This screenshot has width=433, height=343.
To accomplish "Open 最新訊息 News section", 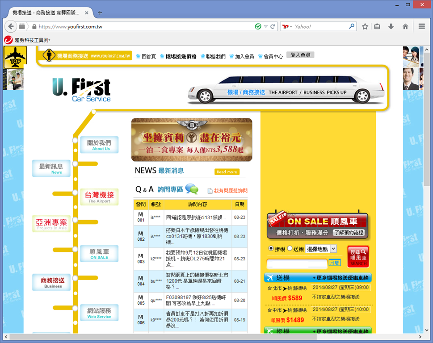I will pos(51,168).
